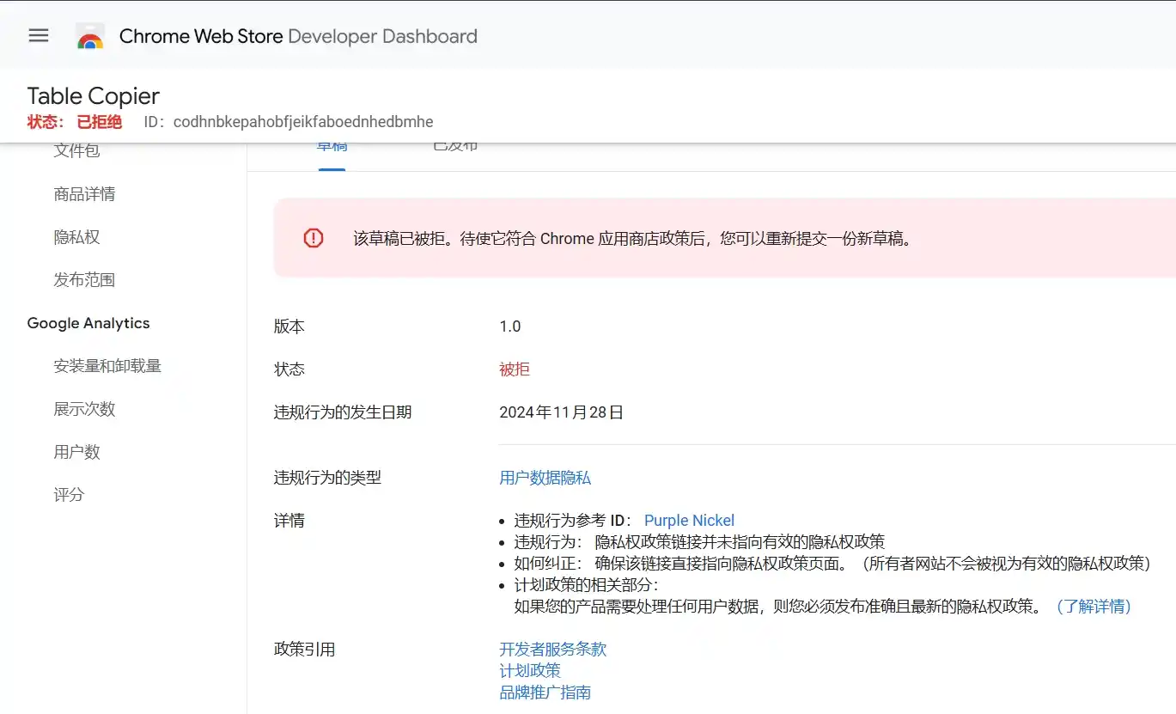Viewport: 1176px width, 714px height.
Task: Select 发布范围 in the sidebar
Action: pyautogui.click(x=84, y=280)
